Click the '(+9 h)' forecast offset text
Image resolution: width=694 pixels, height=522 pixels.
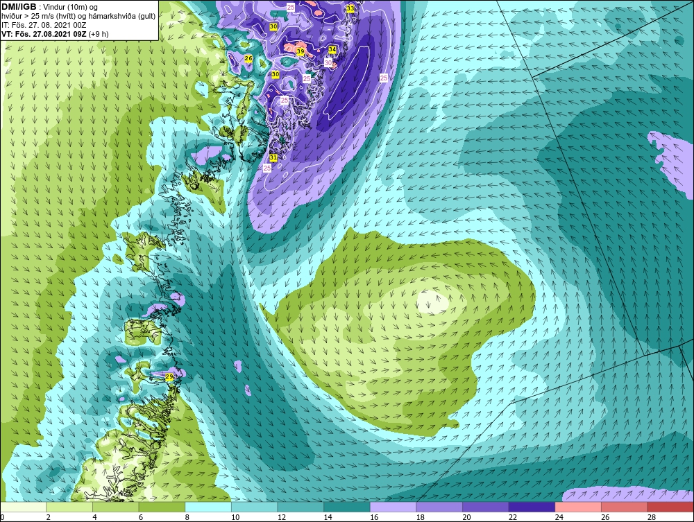coord(99,34)
